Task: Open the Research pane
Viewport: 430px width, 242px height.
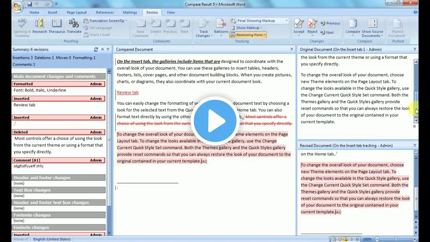Action: tap(40, 26)
